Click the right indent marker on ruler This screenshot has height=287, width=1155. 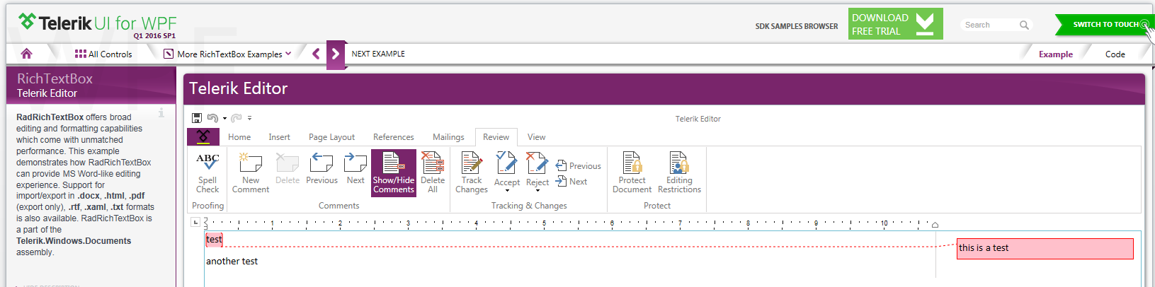click(935, 225)
